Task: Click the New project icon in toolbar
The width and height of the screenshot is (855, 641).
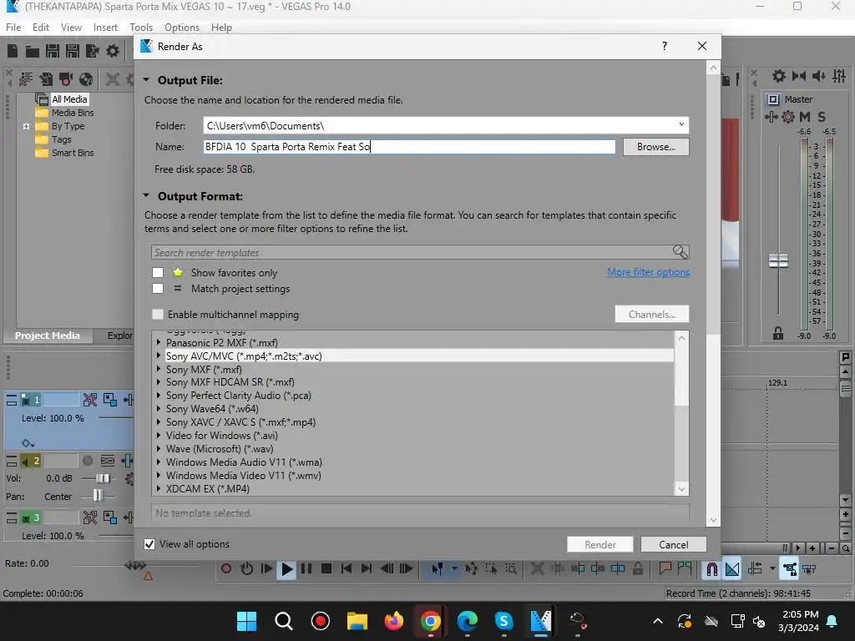Action: (13, 51)
